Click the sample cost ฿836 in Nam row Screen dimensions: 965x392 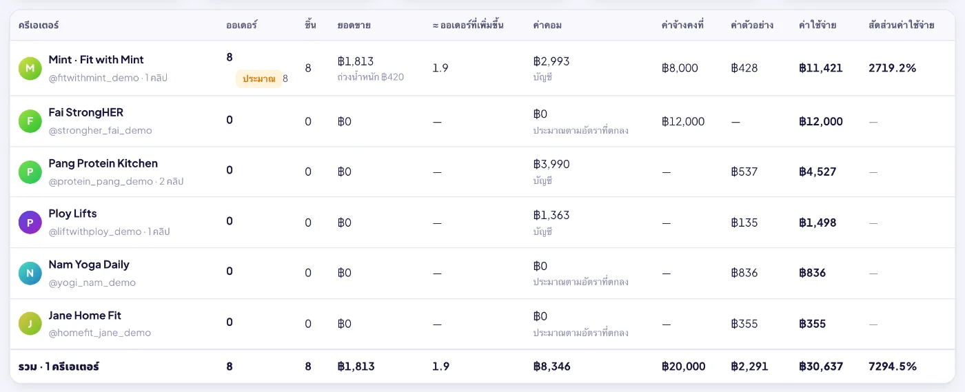click(x=744, y=273)
